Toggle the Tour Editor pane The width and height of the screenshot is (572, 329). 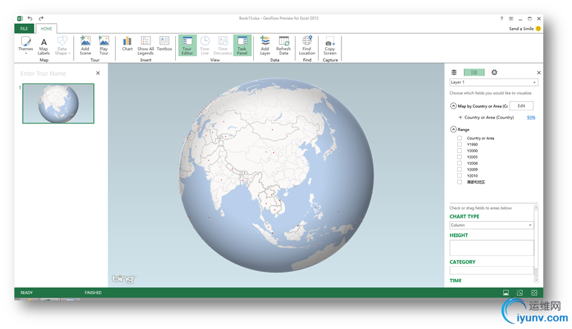click(x=187, y=46)
